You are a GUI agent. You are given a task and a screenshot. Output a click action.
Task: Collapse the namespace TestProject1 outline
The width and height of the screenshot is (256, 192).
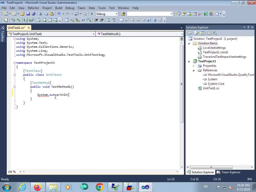coord(14,63)
